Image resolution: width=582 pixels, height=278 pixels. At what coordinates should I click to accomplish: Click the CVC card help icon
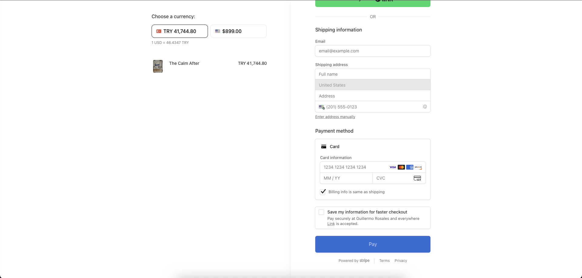point(417,178)
